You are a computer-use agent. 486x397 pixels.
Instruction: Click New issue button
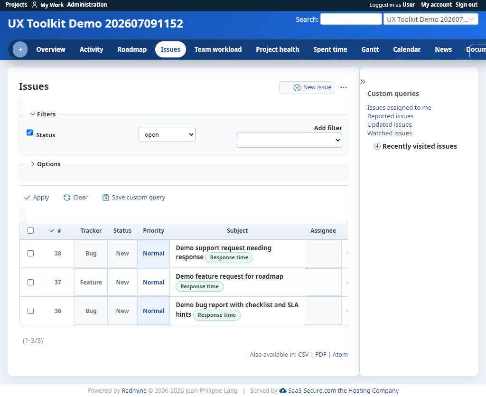(x=307, y=87)
